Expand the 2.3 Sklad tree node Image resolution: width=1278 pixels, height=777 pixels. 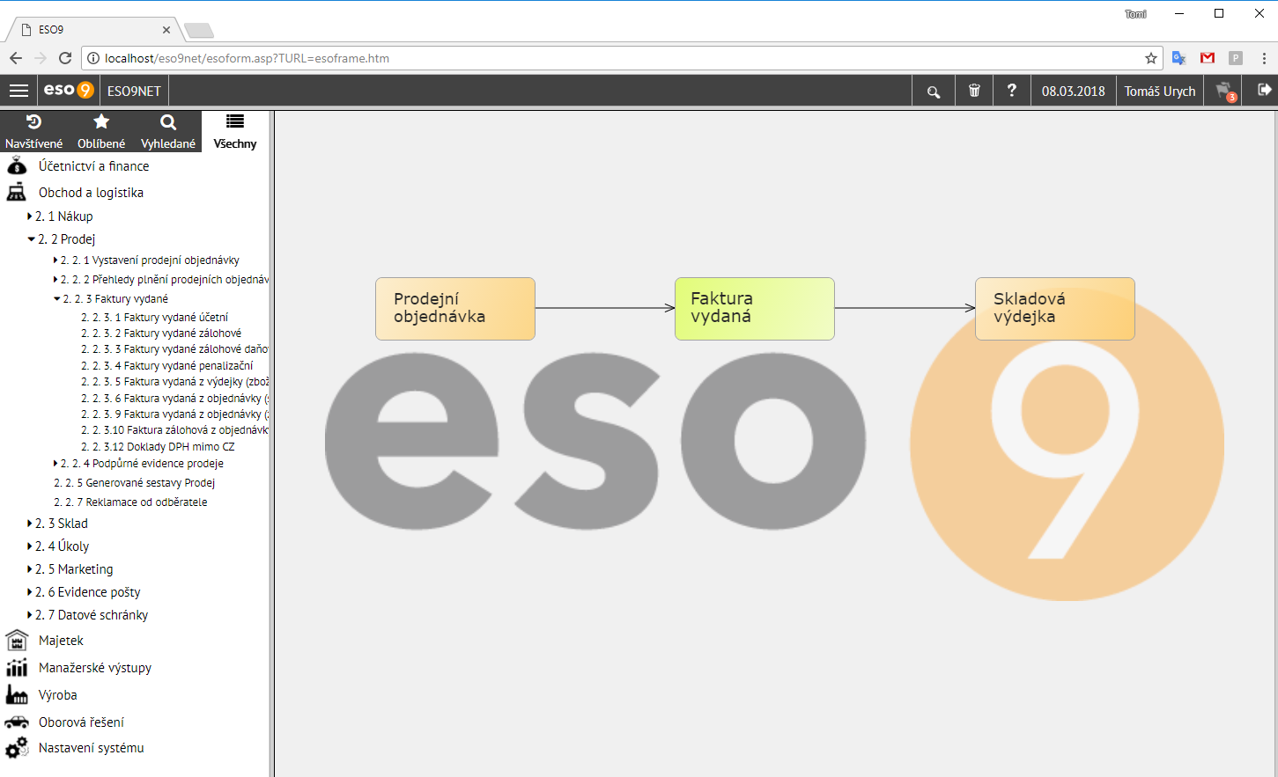pyautogui.click(x=30, y=524)
